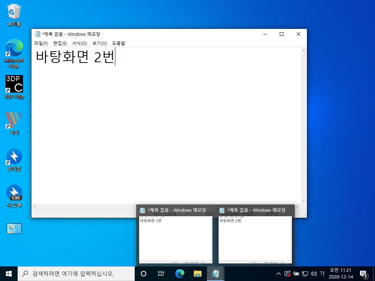
Task: Switch to the 바탕화면 2번 Notepad thumbnail preview
Action: (255, 235)
